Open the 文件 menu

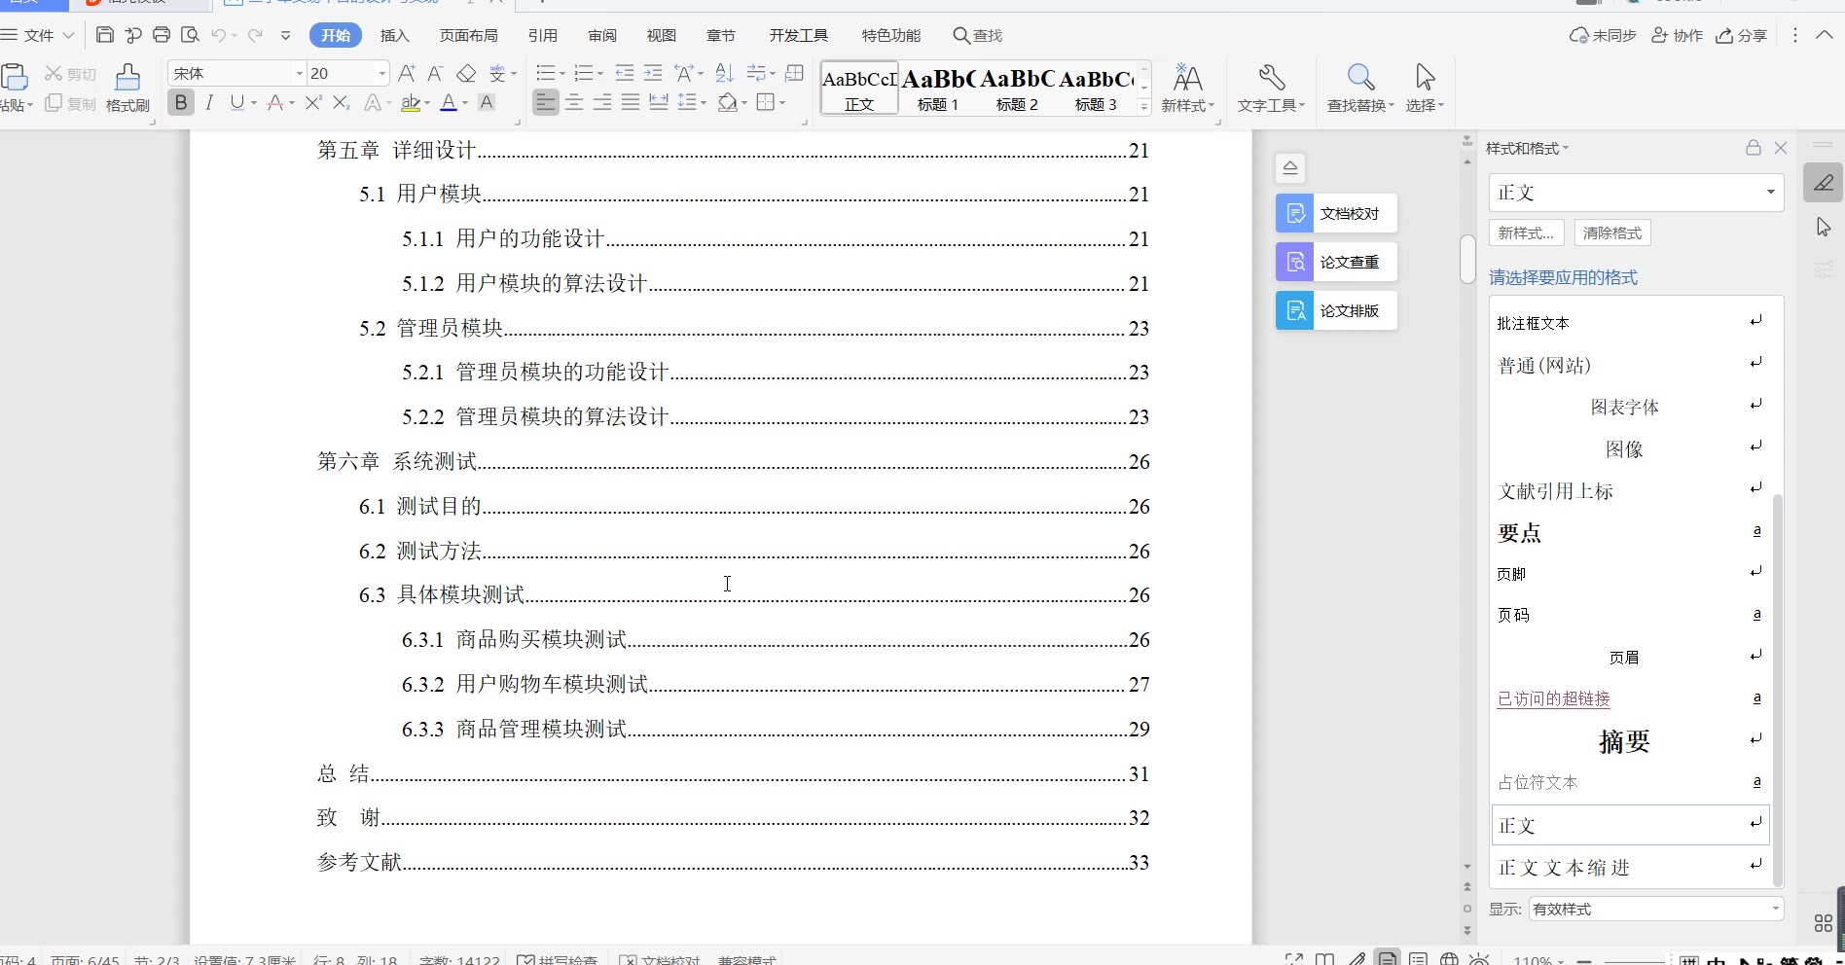(39, 35)
